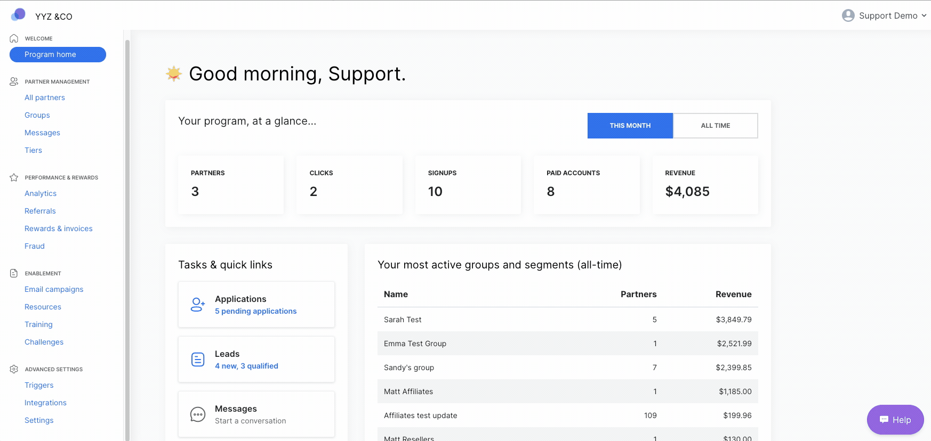Open the Help chat button
Screen dimensions: 931x441
[895, 420]
